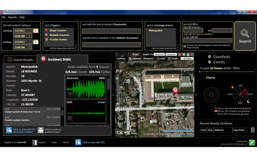The image size is (257, 157).
Task: Select the Line measure tool
Action: click(161, 59)
